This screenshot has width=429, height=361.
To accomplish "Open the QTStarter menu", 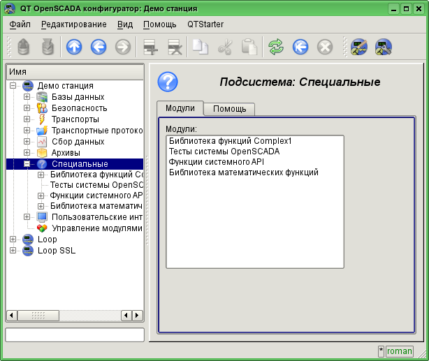I will (x=205, y=24).
